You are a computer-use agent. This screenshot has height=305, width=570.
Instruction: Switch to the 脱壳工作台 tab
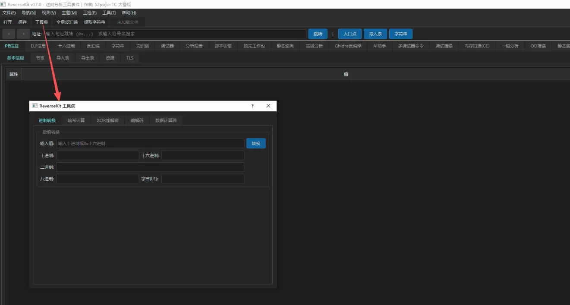(254, 46)
